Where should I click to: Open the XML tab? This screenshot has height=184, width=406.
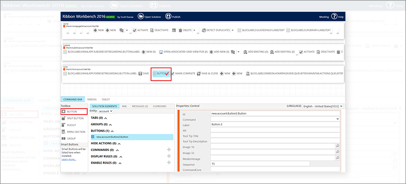click(x=125, y=106)
